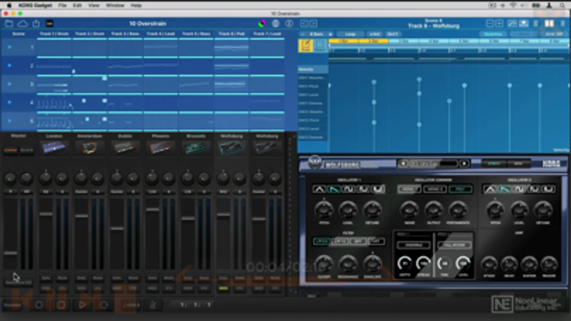Open the Apple menu
This screenshot has height=321, width=571.
pos(9,5)
